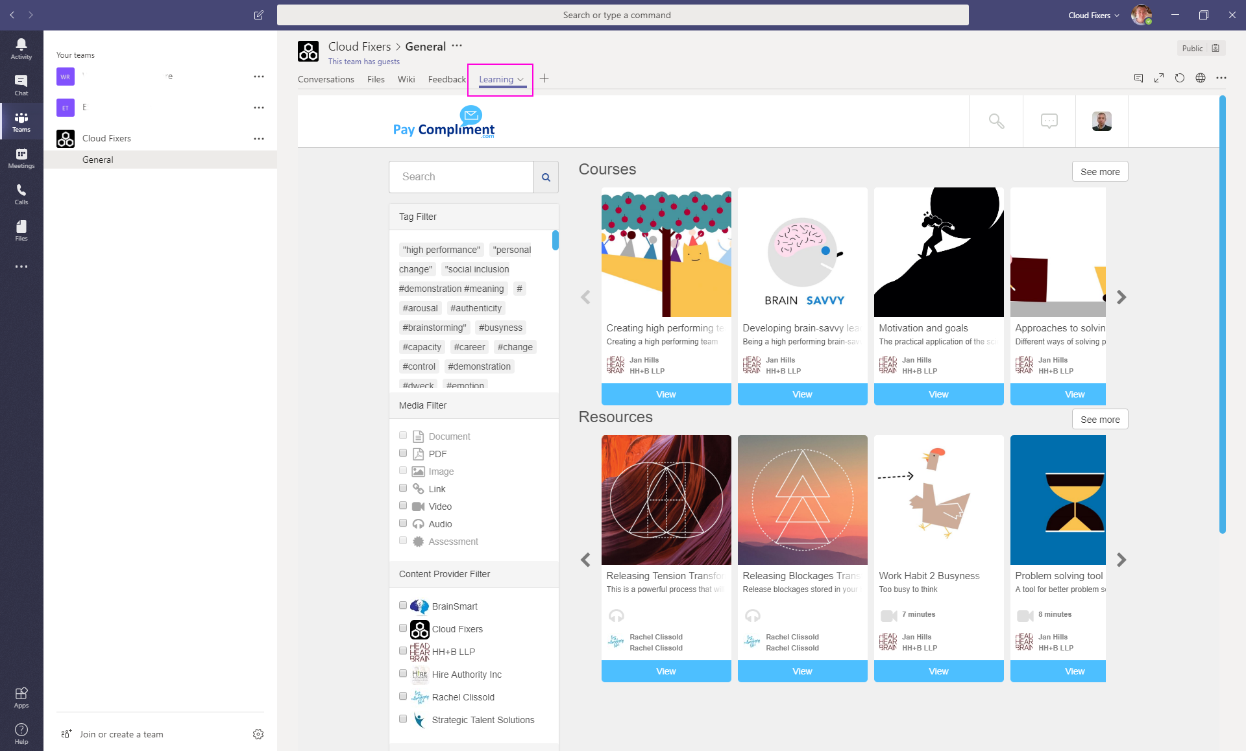
Task: View the Work Habit 2 Busyness resource
Action: [938, 671]
